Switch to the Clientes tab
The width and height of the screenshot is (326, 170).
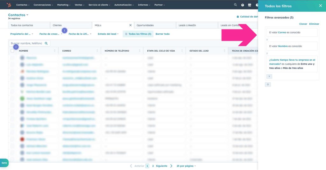click(x=71, y=25)
